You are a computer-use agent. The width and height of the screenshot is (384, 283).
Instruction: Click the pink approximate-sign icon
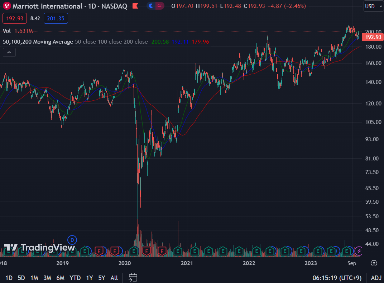coord(159,6)
